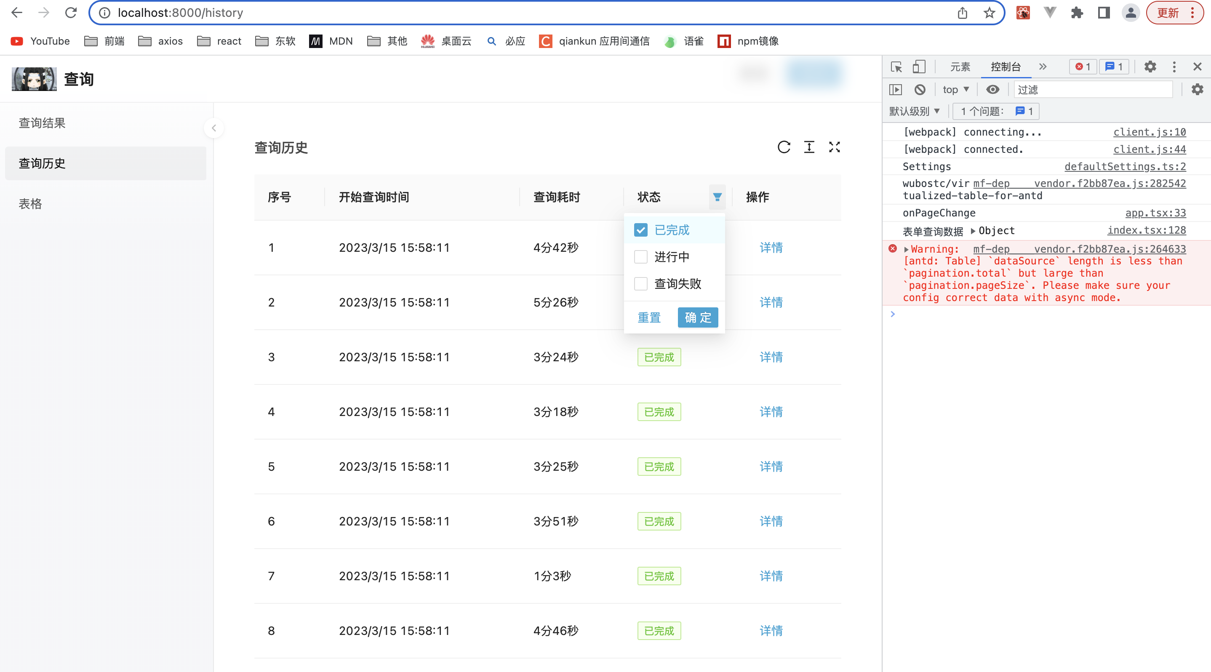The width and height of the screenshot is (1211, 672).
Task: Open the top frame context dropdown
Action: [x=955, y=89]
